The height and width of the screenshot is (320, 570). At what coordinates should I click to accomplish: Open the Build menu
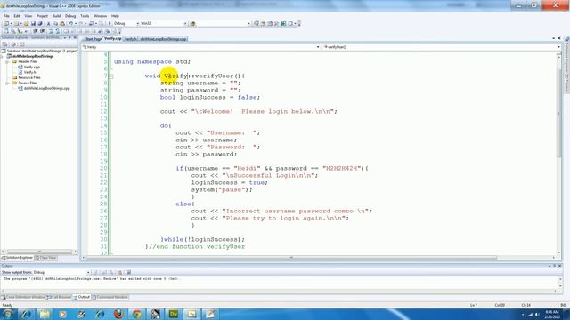[56, 16]
